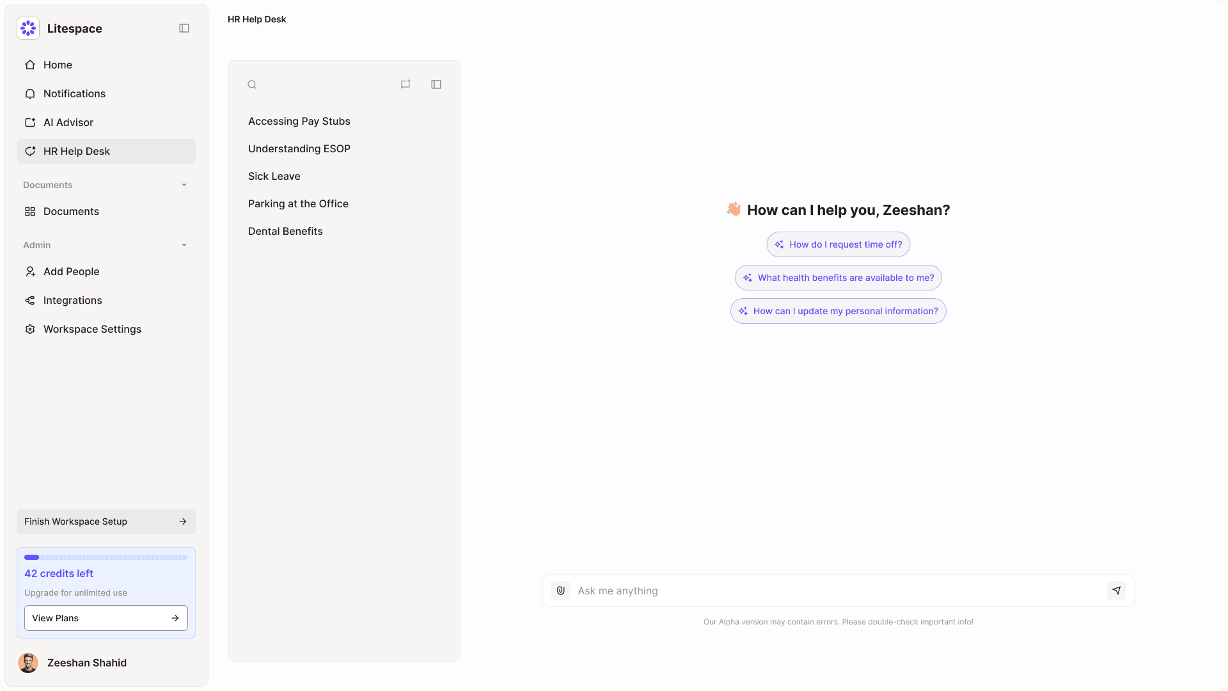Collapse the Documents section arrow
This screenshot has height=691, width=1228.
pyautogui.click(x=184, y=185)
